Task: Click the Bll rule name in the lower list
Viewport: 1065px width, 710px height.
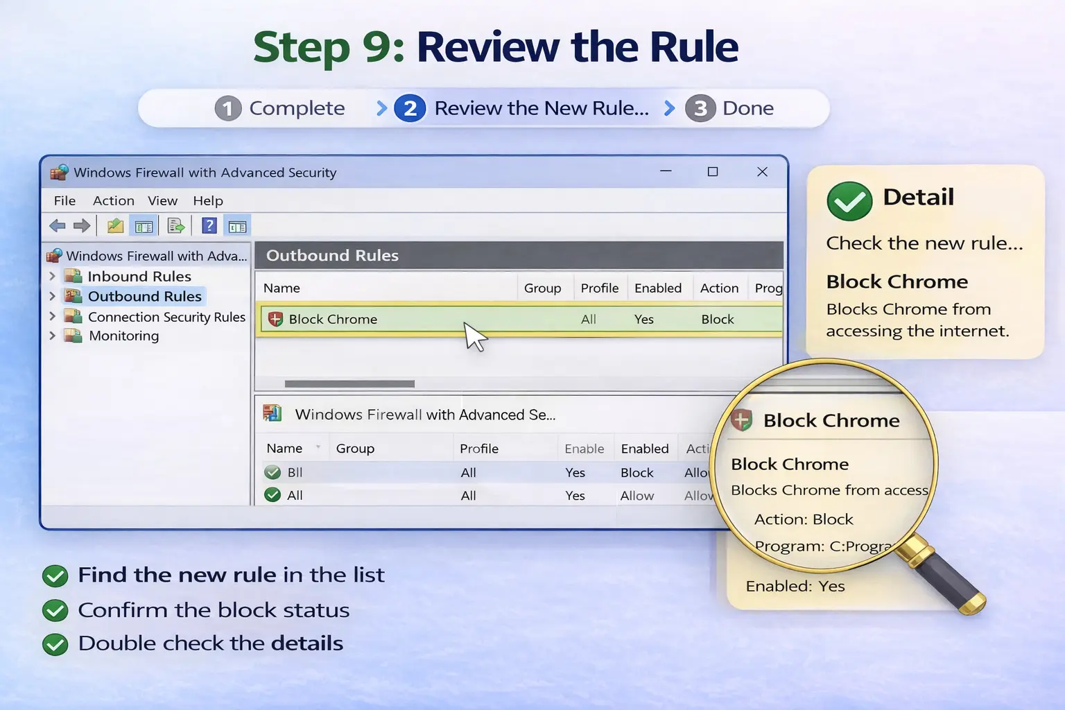Action: pos(295,472)
